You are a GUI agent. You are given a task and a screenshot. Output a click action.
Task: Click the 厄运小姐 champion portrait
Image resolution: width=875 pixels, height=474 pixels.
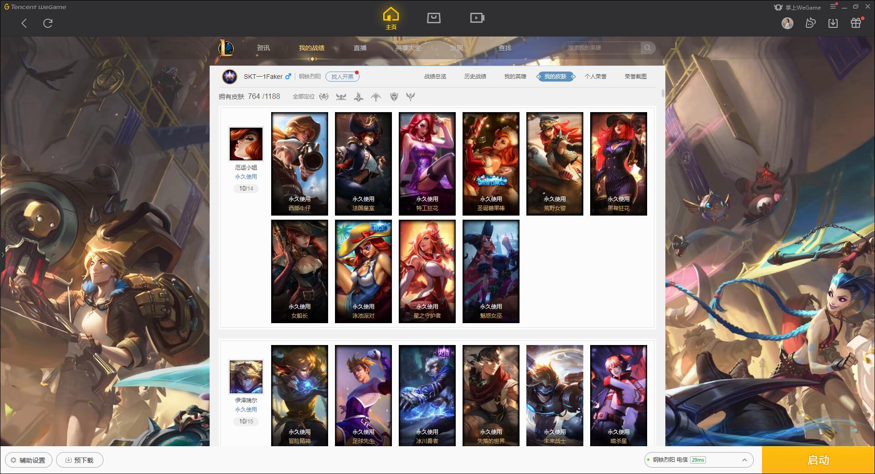(246, 144)
